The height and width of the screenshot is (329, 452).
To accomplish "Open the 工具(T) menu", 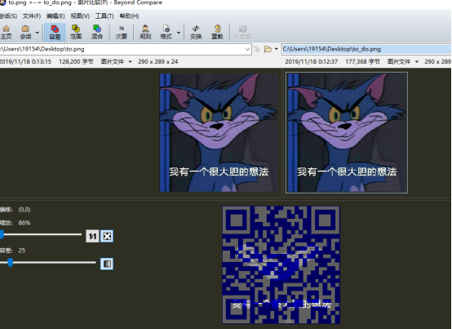I will point(104,16).
